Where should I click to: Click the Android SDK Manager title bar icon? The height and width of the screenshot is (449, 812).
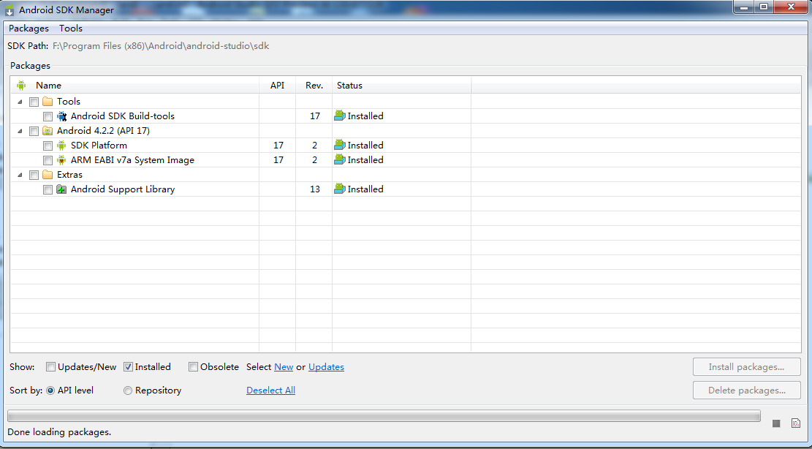click(x=10, y=10)
